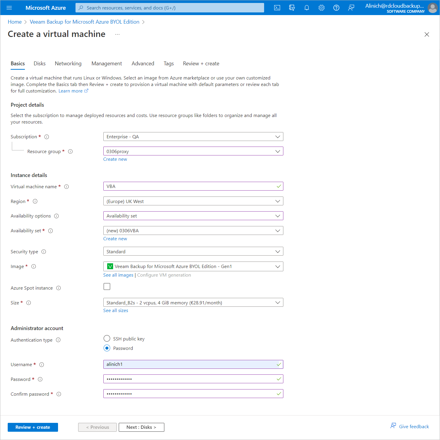Screen dimensions: 440x440
Task: Open Cloud Shell from the top bar
Action: click(277, 8)
